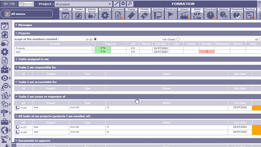261x147 pixels.
Task: Open the Actions toolbar icon
Action: (184, 14)
